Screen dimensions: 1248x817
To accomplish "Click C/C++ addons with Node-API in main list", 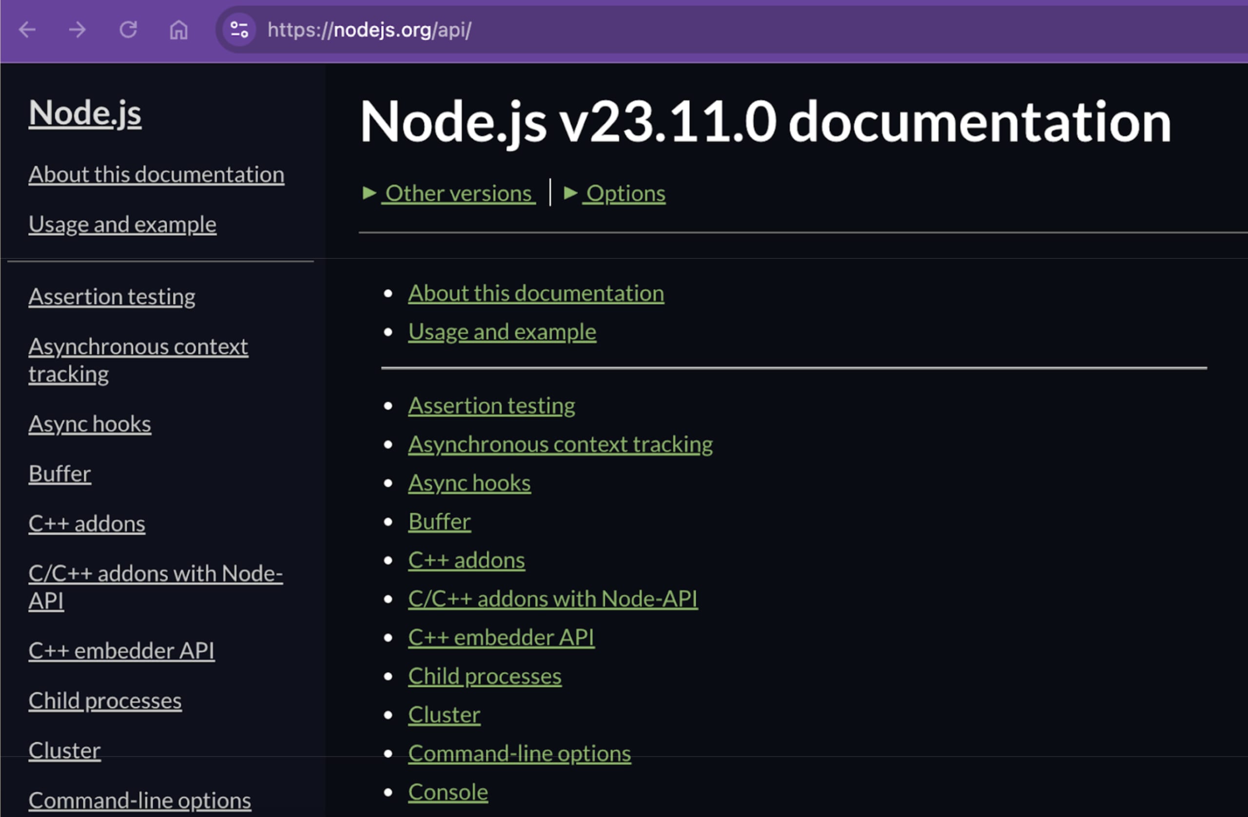I will point(553,599).
